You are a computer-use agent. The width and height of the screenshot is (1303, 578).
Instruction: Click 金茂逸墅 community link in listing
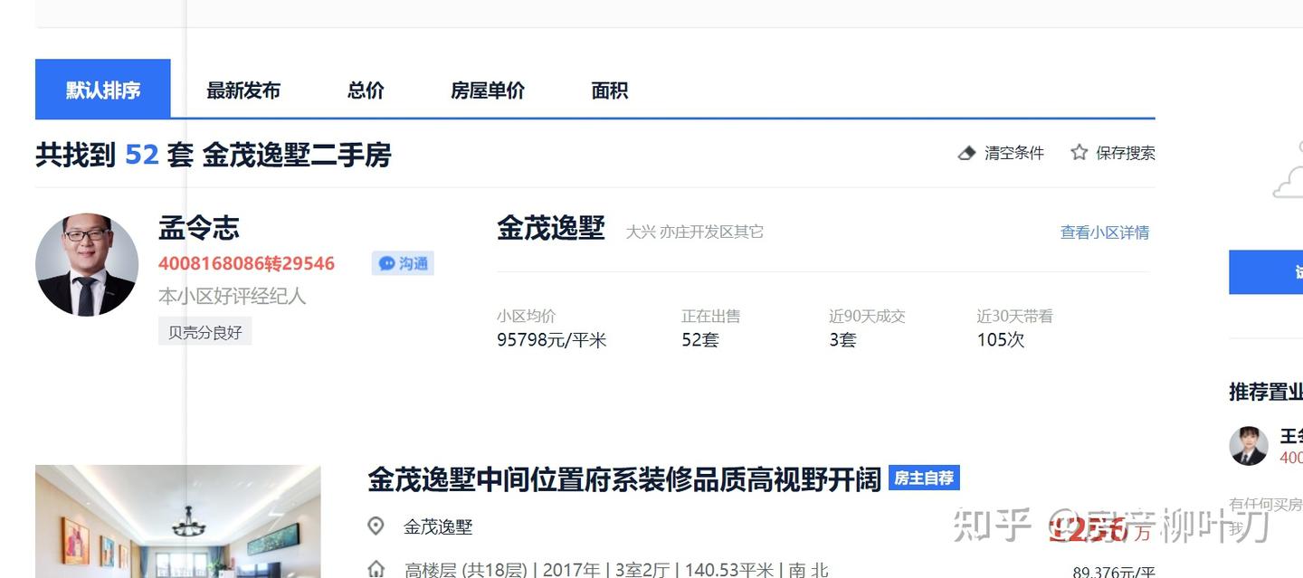[x=438, y=526]
